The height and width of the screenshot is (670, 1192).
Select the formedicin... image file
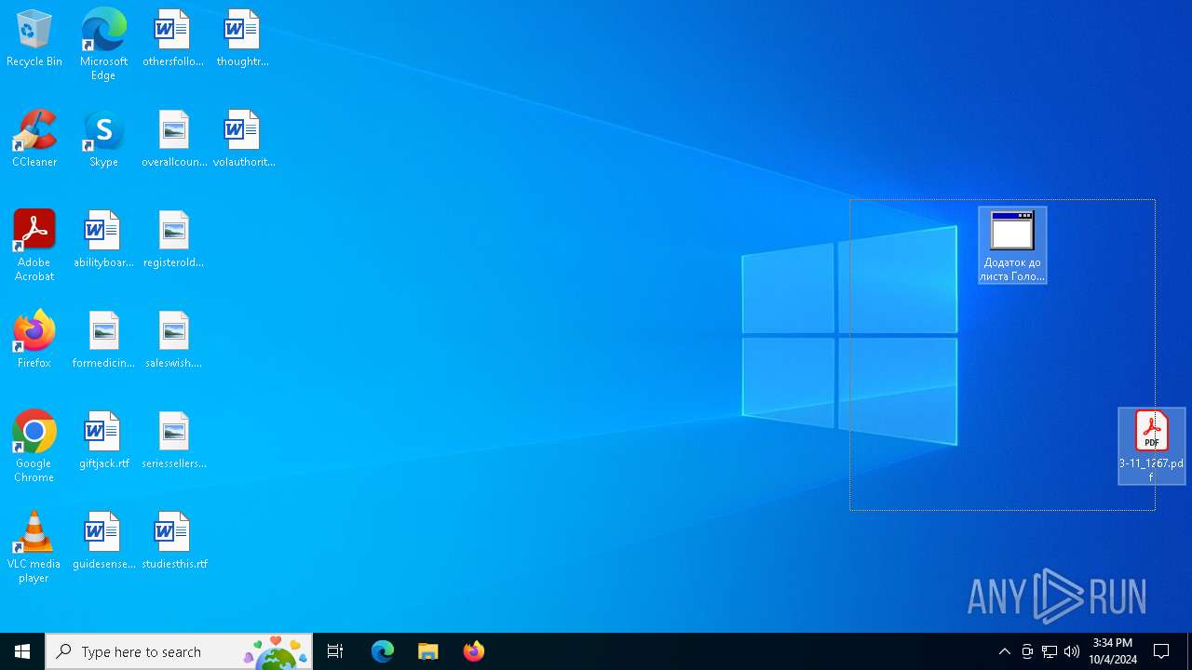(x=103, y=340)
